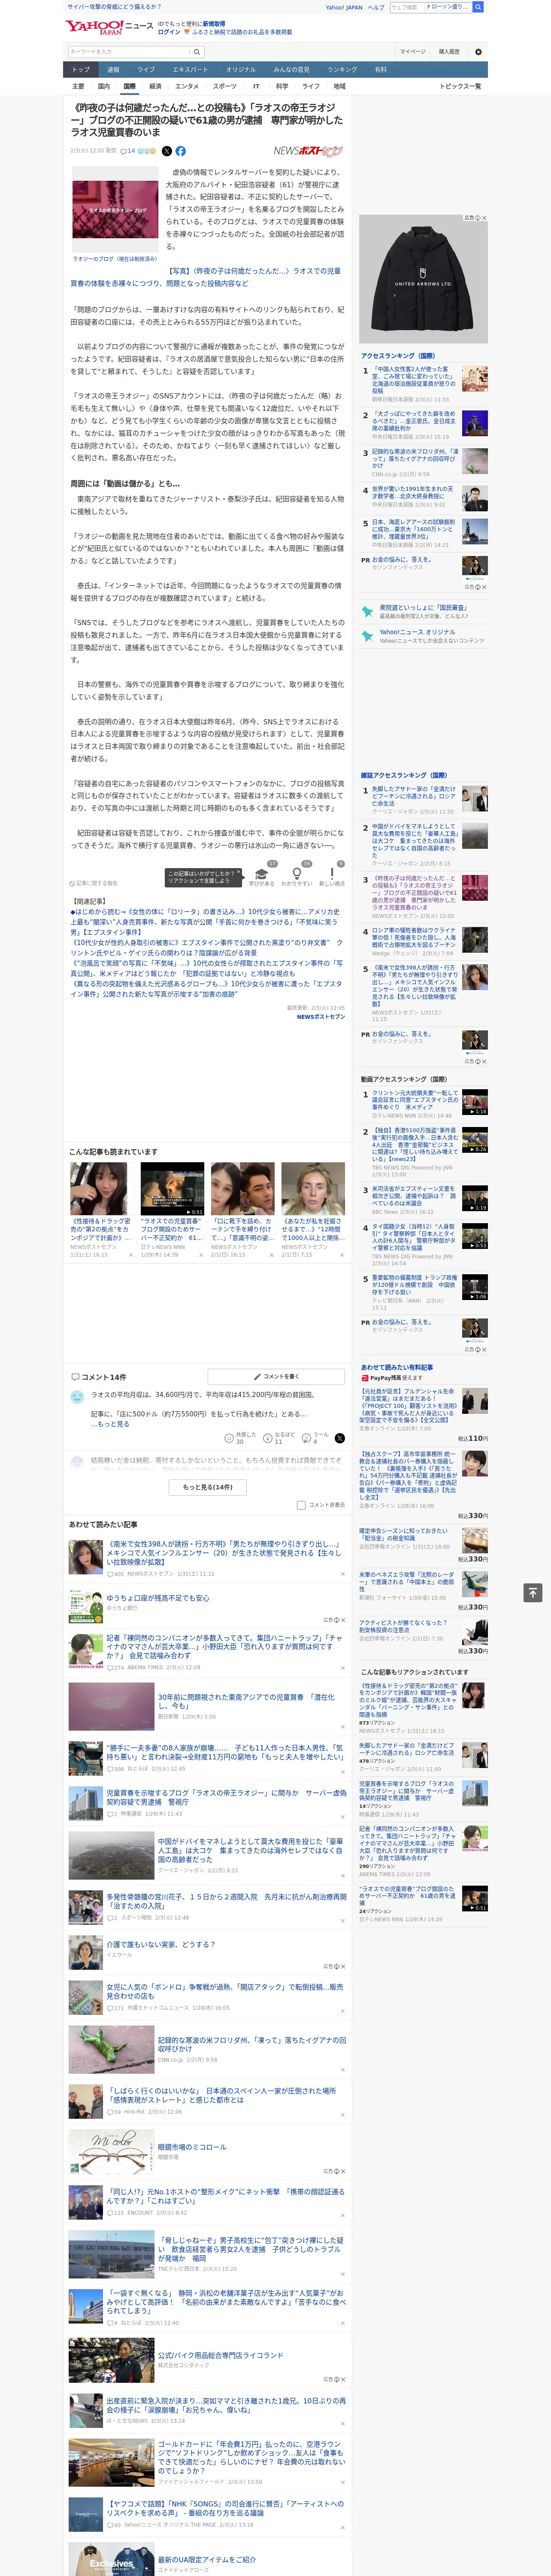Click うーん reaction on first comment
The width and height of the screenshot is (551, 2576).
click(x=315, y=1437)
